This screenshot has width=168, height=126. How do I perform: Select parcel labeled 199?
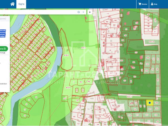point(148,27)
